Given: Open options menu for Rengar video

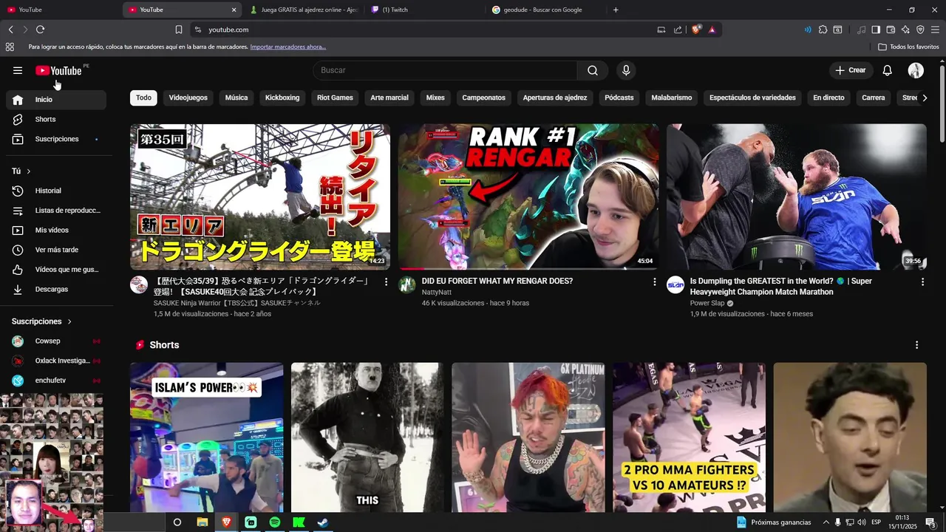Looking at the screenshot, I should pos(654,282).
